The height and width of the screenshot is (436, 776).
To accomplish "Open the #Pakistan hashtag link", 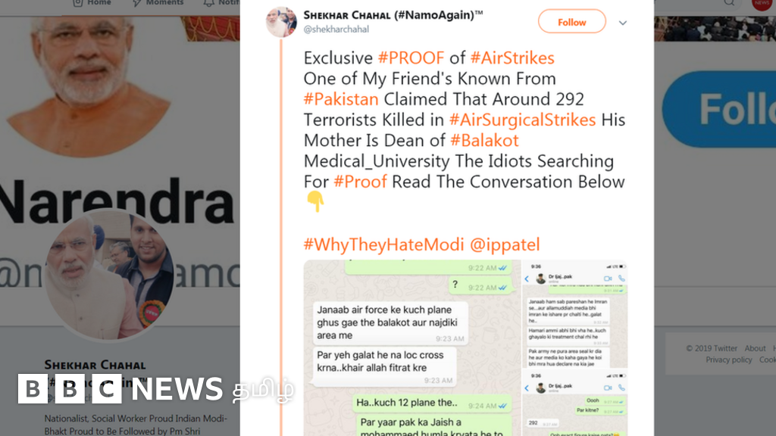I will tap(341, 99).
